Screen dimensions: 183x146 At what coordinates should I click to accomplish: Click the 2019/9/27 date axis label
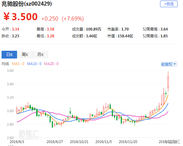tap(55, 142)
